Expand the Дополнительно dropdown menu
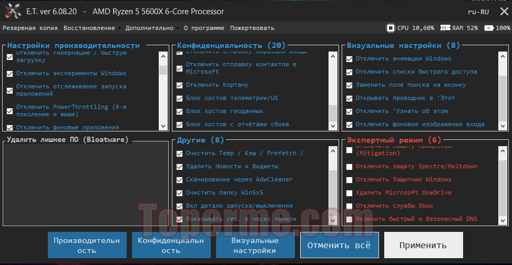The width and height of the screenshot is (512, 265). click(149, 28)
